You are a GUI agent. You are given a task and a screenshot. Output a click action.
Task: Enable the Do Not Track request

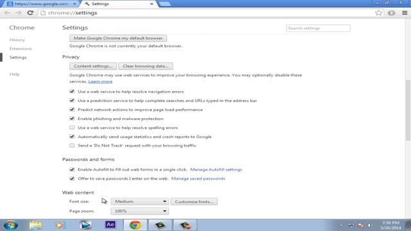(72, 146)
